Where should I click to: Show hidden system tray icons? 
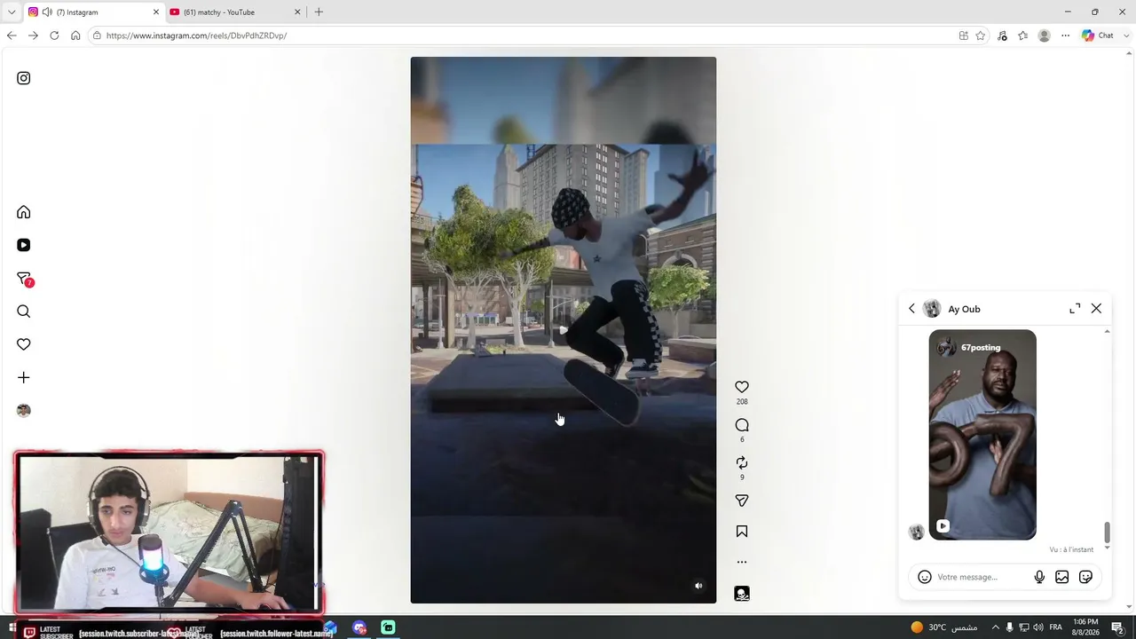(995, 627)
